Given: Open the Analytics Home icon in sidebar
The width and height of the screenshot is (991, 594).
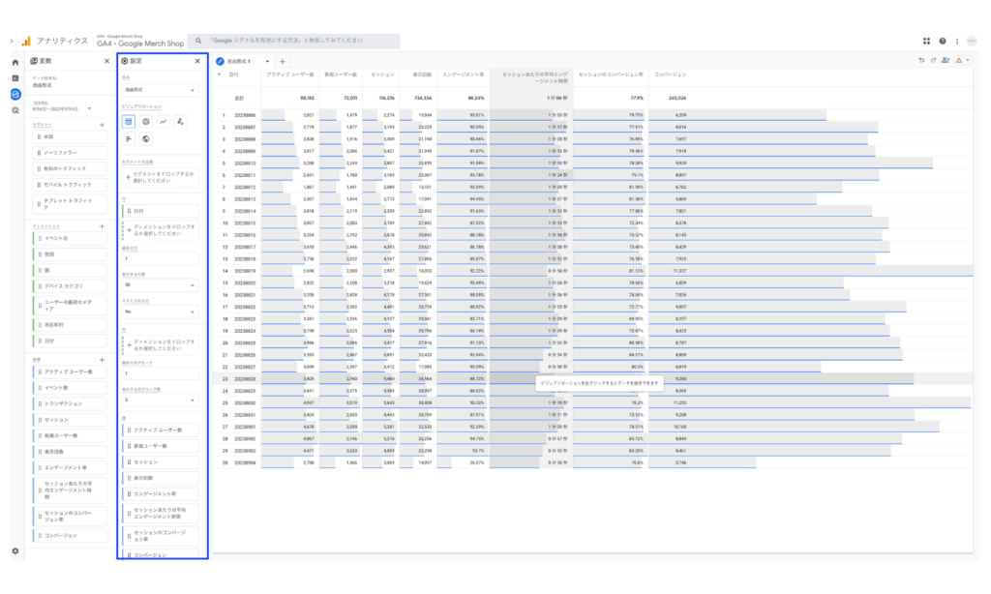Looking at the screenshot, I should point(15,63).
